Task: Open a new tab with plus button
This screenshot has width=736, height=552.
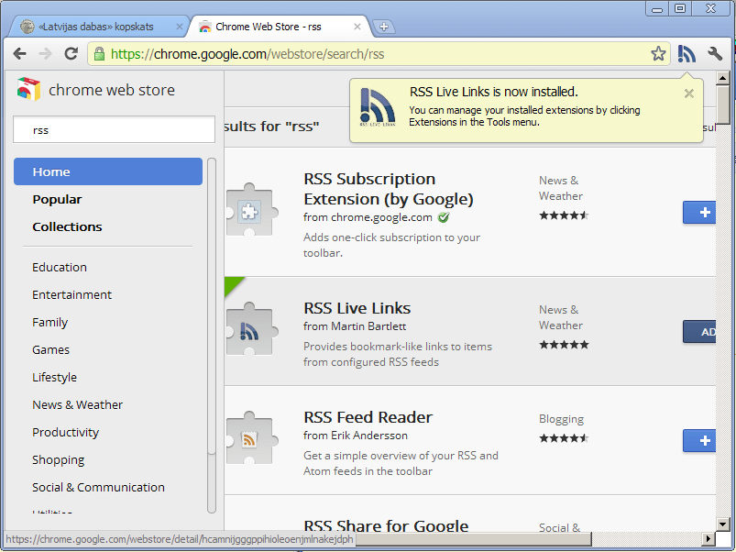Action: tap(384, 27)
